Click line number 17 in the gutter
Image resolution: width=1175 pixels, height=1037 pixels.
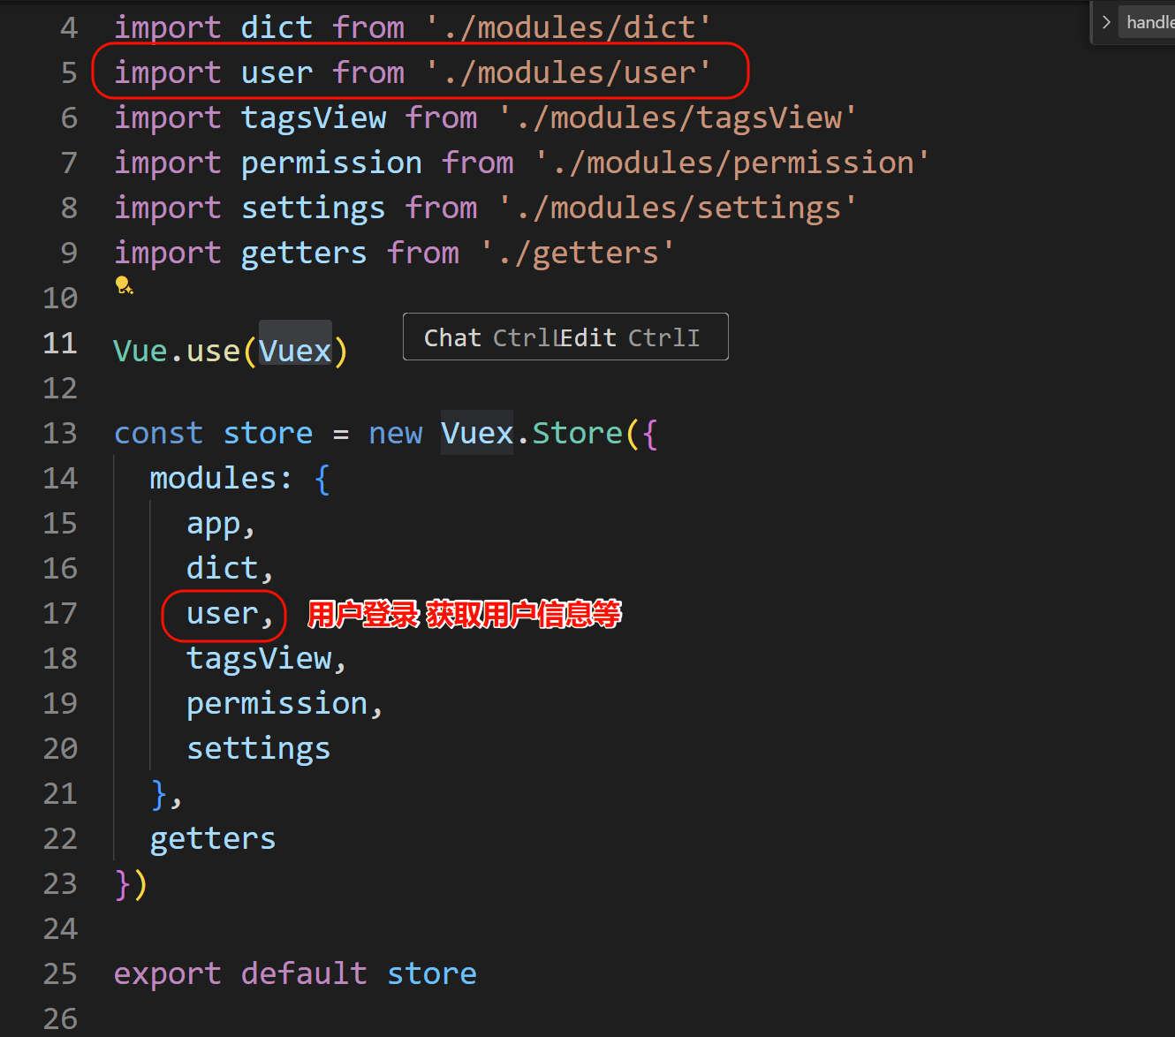pos(60,613)
